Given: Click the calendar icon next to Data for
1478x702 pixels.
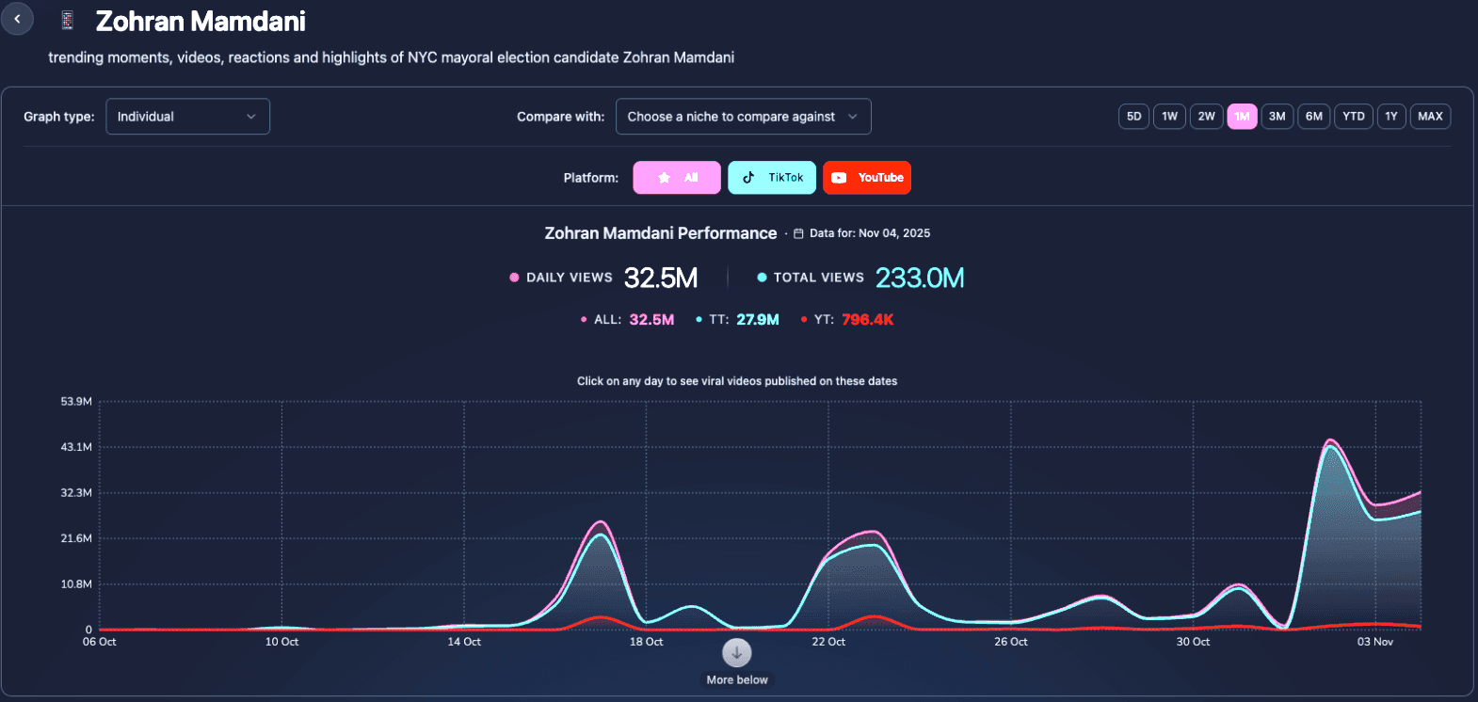Looking at the screenshot, I should 798,233.
